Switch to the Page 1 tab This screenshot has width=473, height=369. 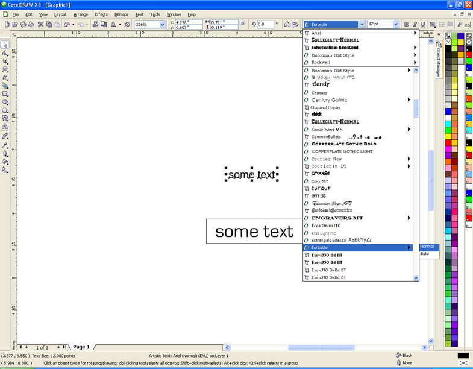(81, 347)
